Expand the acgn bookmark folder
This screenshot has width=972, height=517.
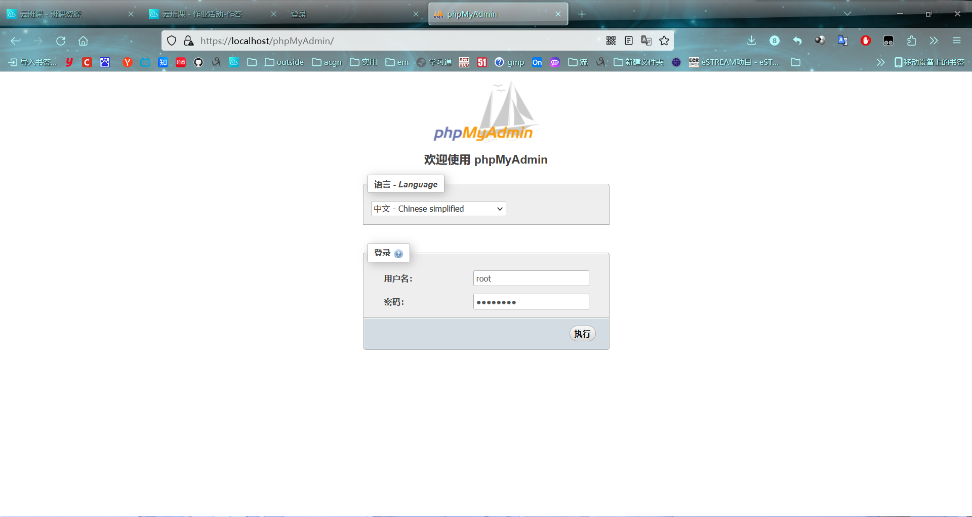(327, 62)
